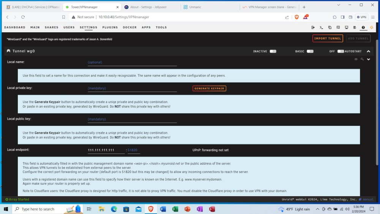This screenshot has height=214, width=380.
Task: Open Brave Rewards triangle icon
Action: pyautogui.click(x=306, y=17)
